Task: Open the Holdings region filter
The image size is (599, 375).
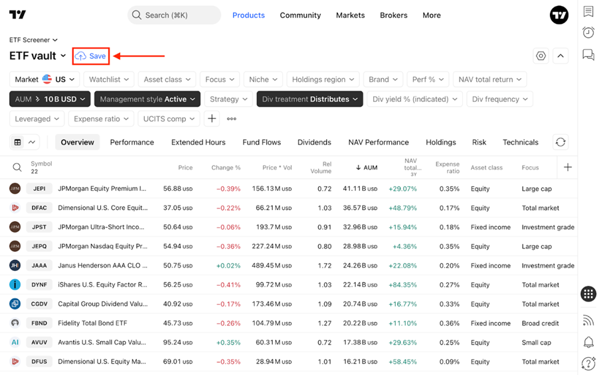Action: tap(323, 80)
